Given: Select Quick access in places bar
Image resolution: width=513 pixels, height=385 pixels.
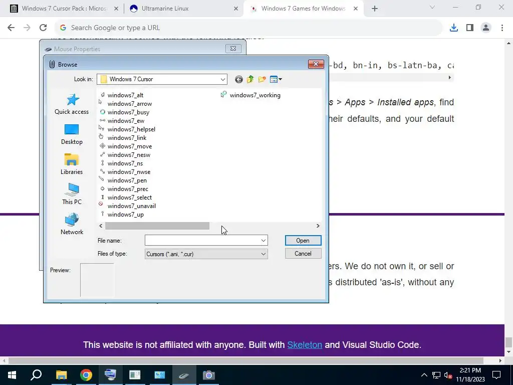Looking at the screenshot, I should click(x=72, y=104).
